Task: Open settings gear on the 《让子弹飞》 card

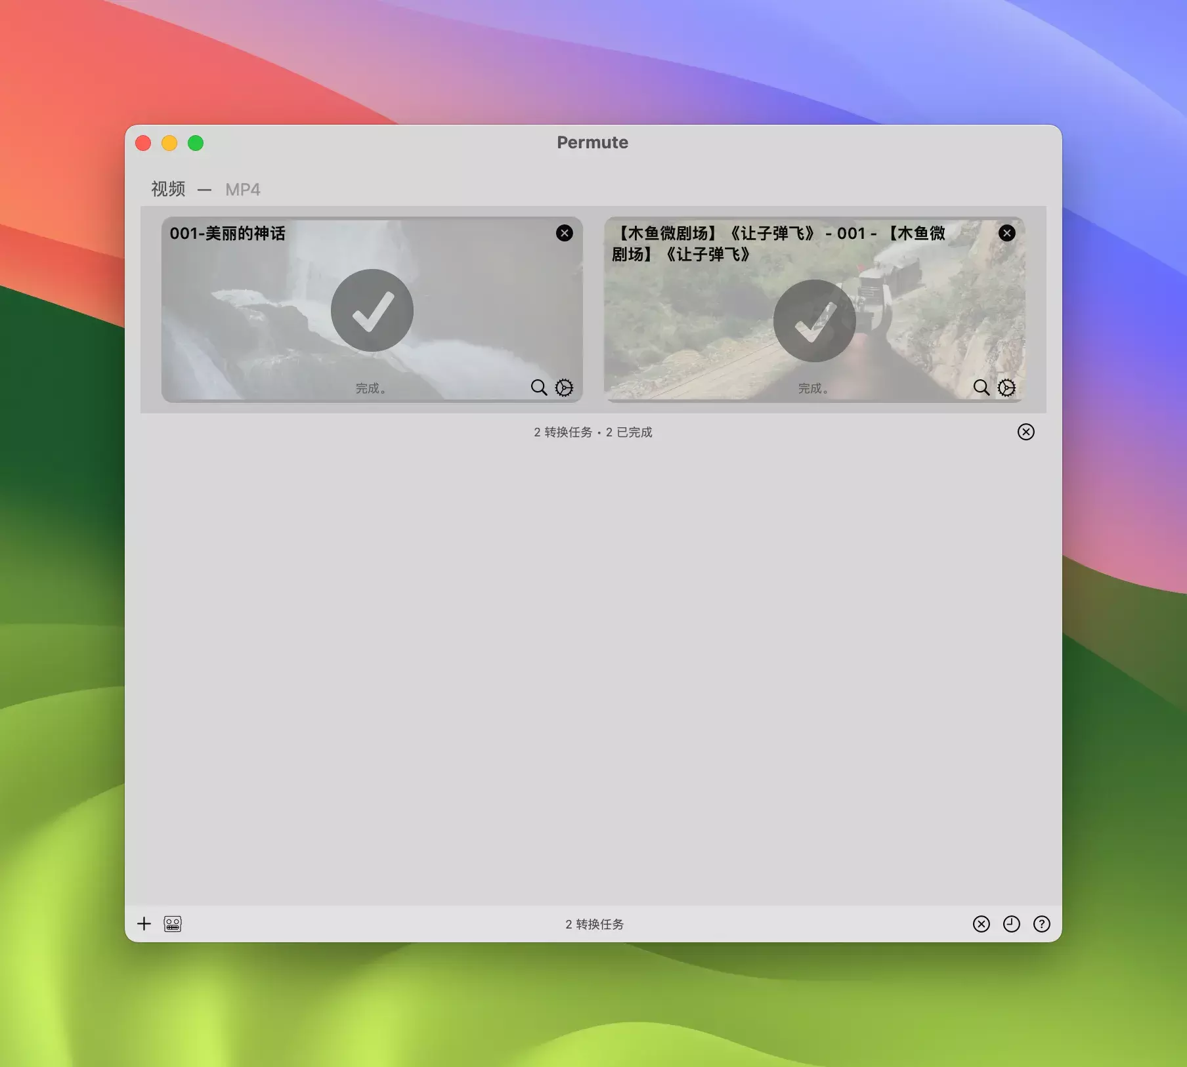Action: [x=1006, y=388]
